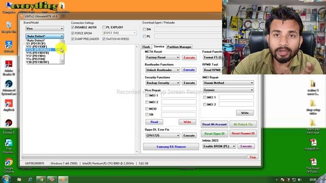Image resolution: width=326 pixels, height=183 pixels.
Task: Open the instapdf PDF file on desktop
Action: click(x=313, y=144)
